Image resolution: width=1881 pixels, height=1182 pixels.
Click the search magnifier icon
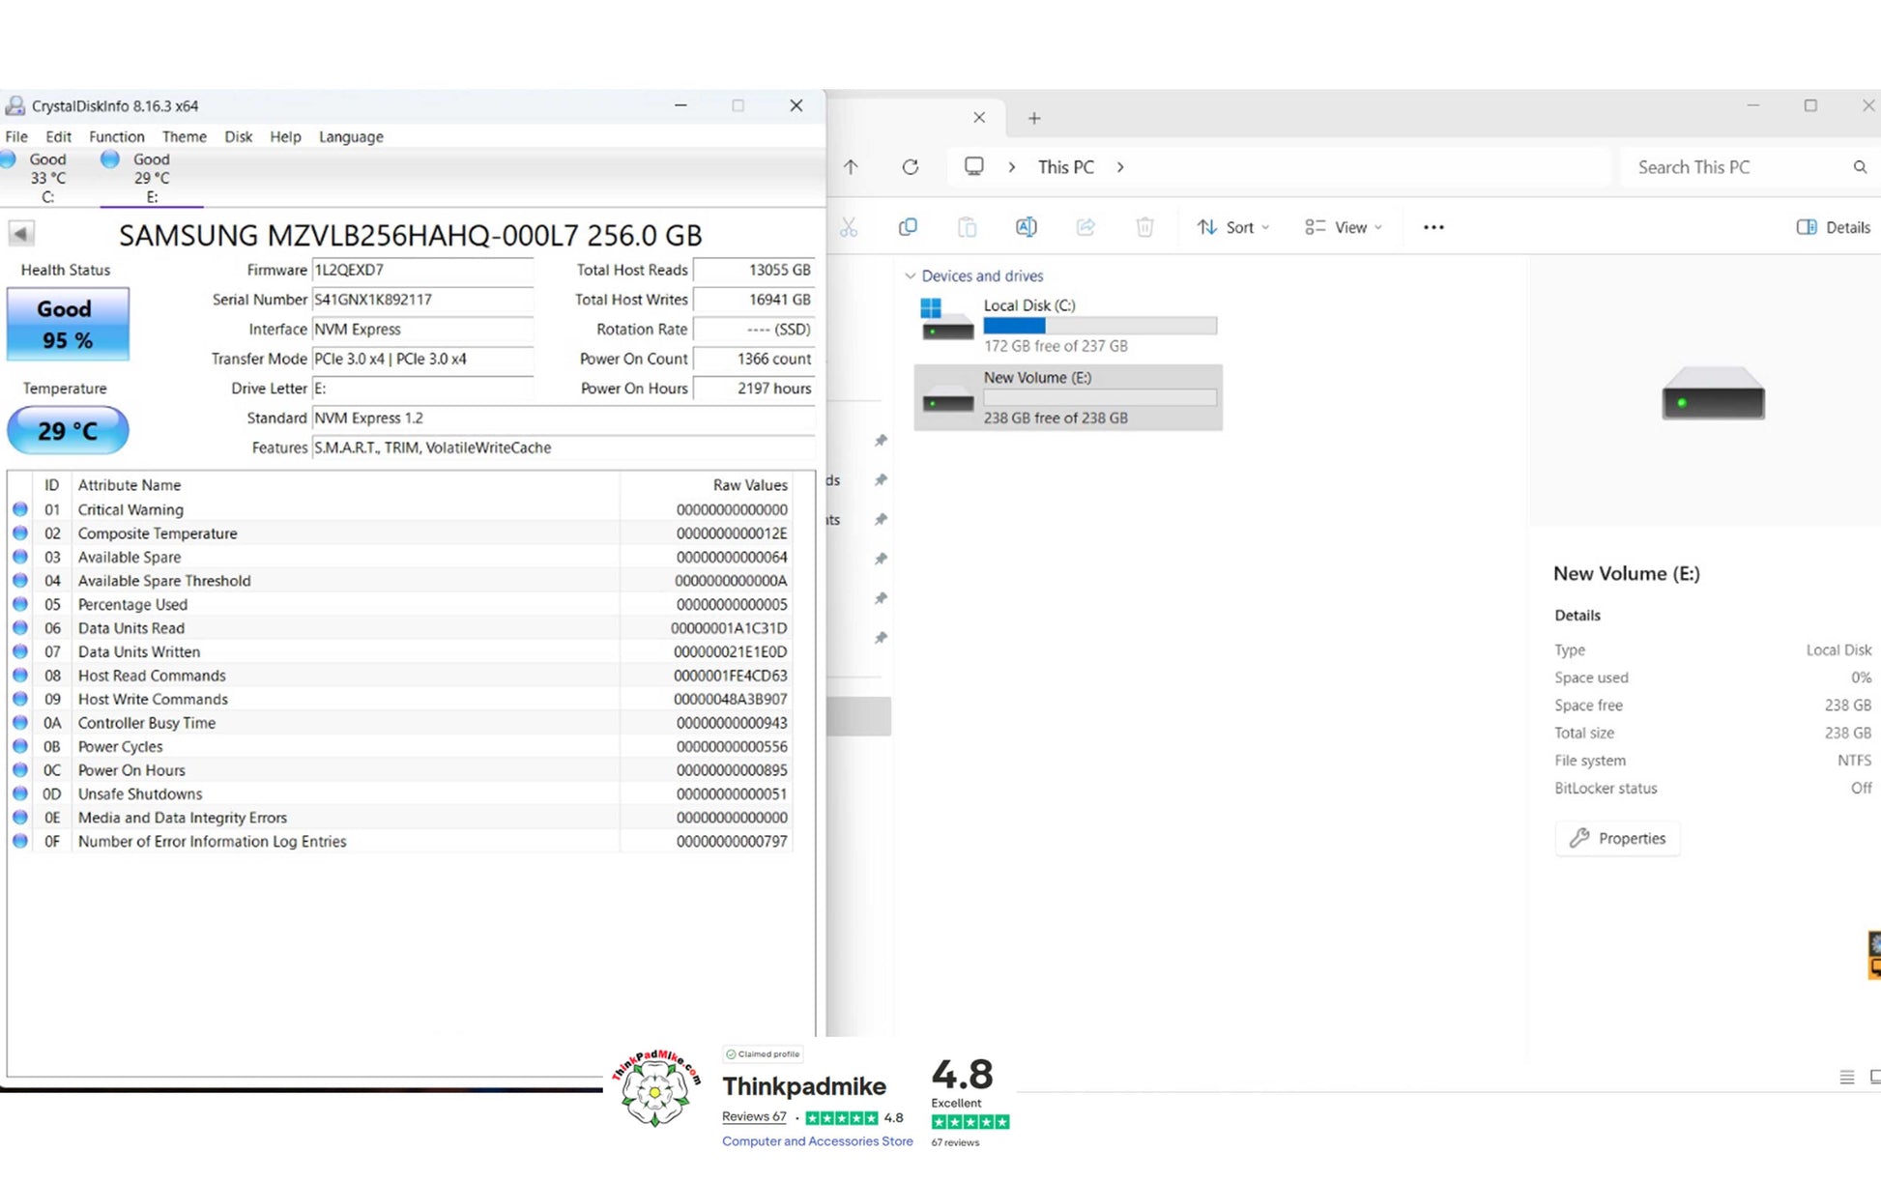pyautogui.click(x=1860, y=167)
